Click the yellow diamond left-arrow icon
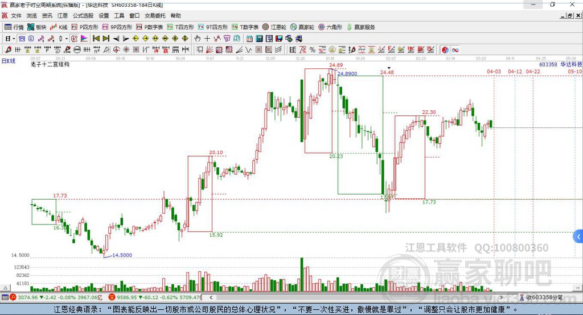This screenshot has width=583, height=315. (136, 39)
